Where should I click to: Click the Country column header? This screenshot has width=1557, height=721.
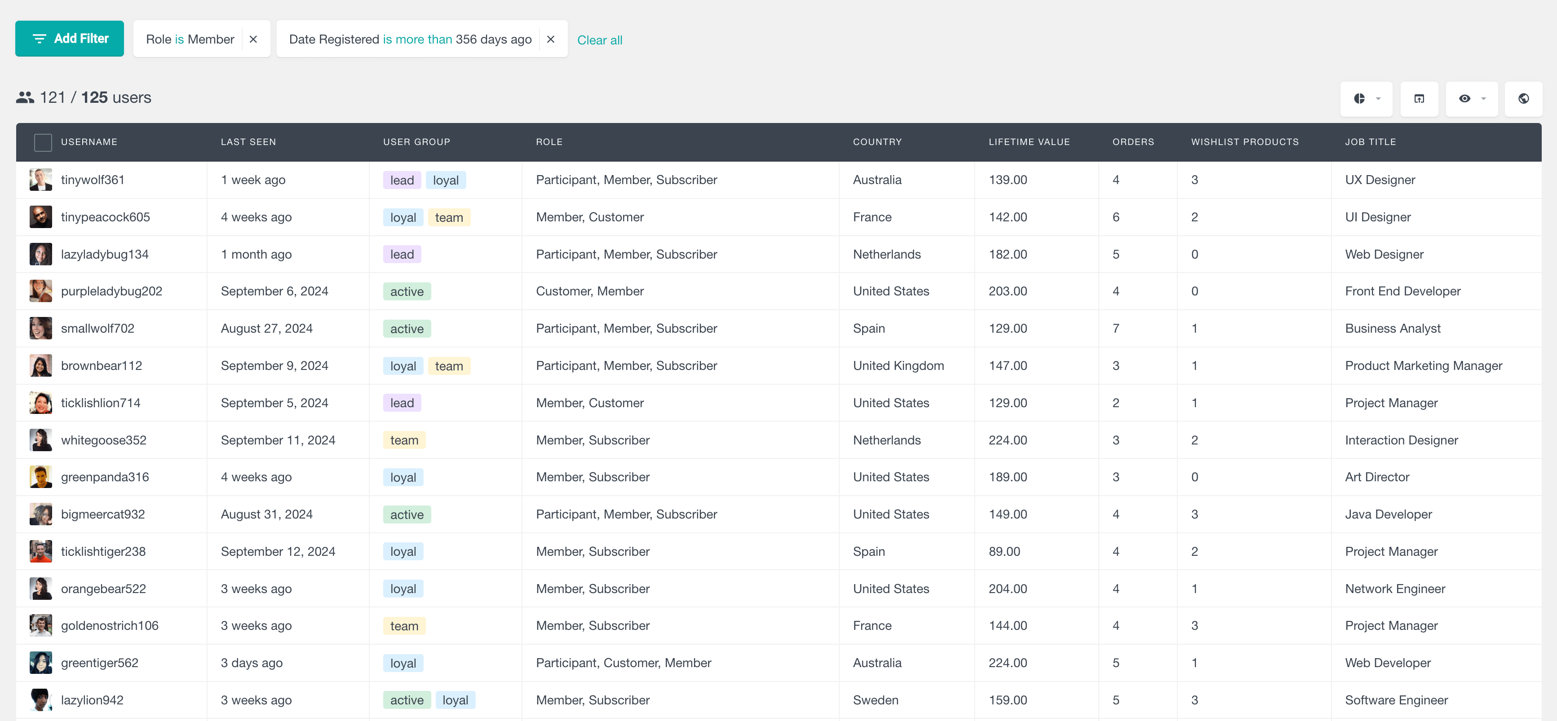click(x=877, y=142)
